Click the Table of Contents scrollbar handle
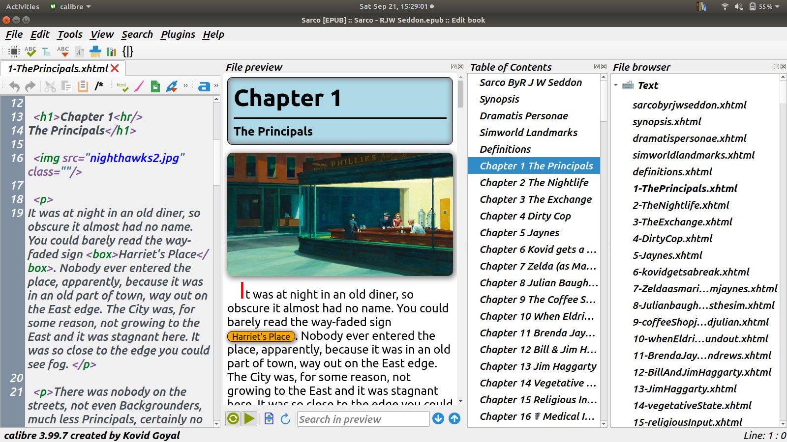This screenshot has height=442, width=787. point(604,101)
